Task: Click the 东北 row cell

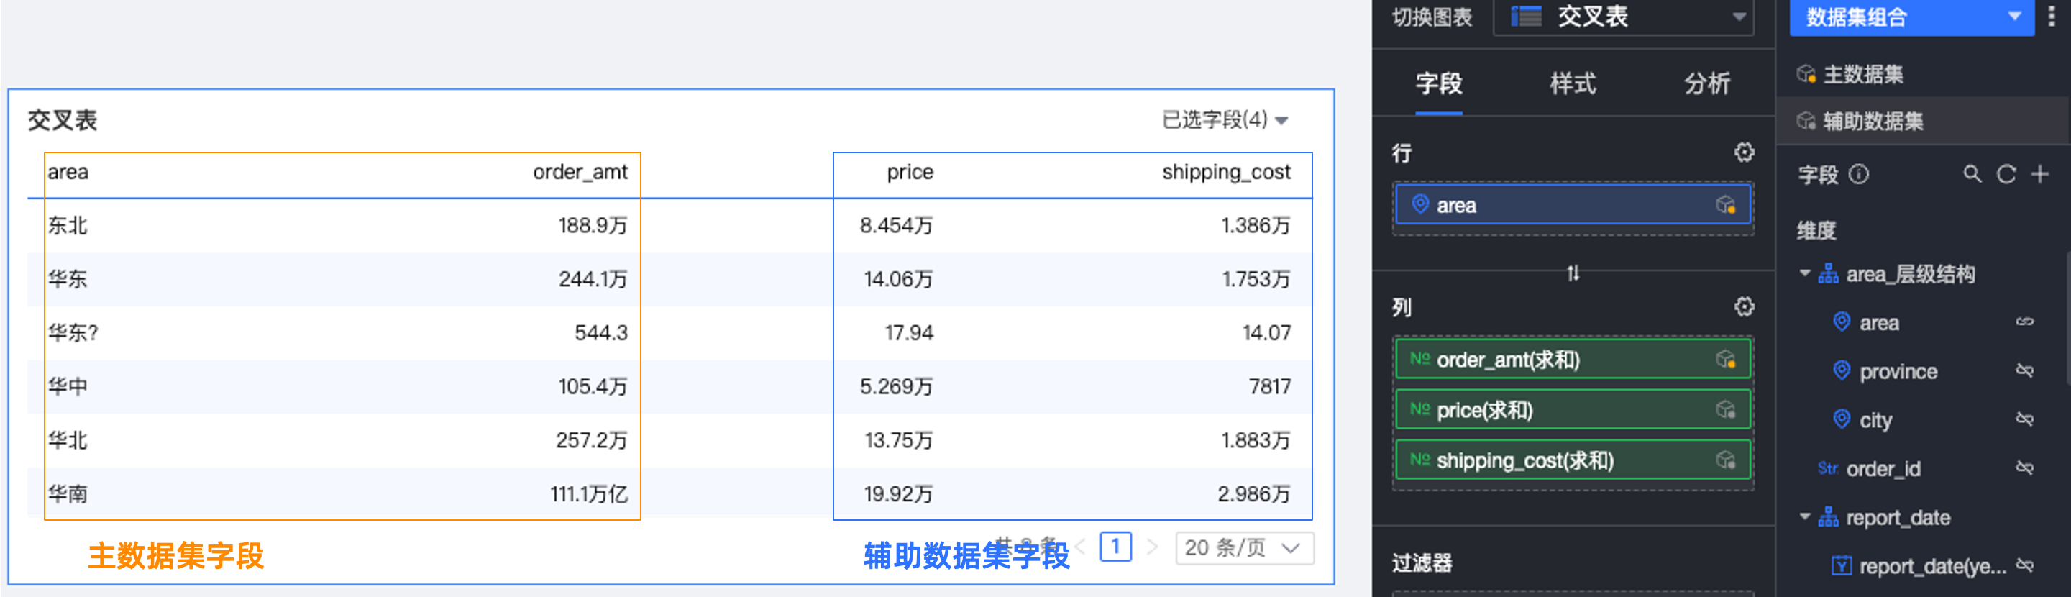Action: (x=68, y=225)
